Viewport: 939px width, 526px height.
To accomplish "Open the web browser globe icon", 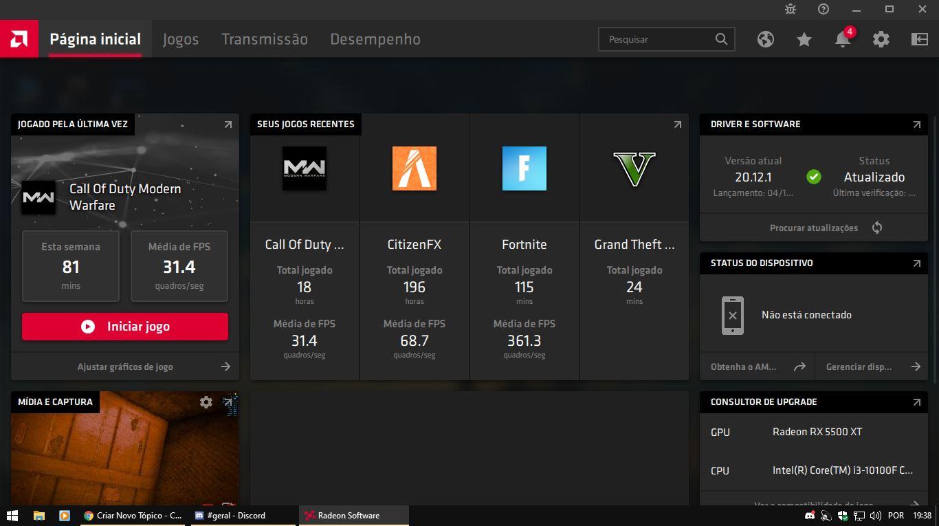I will tap(766, 39).
